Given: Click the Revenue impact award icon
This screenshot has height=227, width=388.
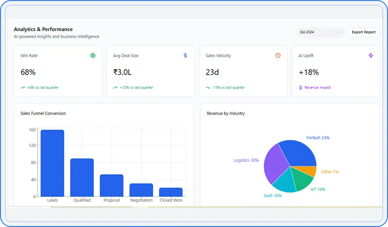Looking at the screenshot, I should pos(301,87).
